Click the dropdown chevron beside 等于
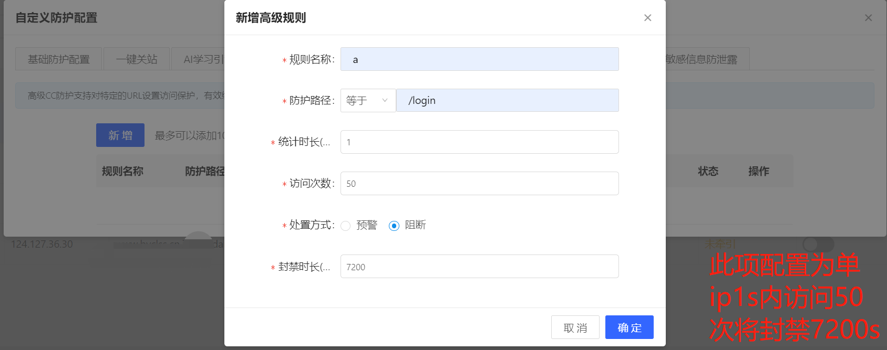 [385, 100]
